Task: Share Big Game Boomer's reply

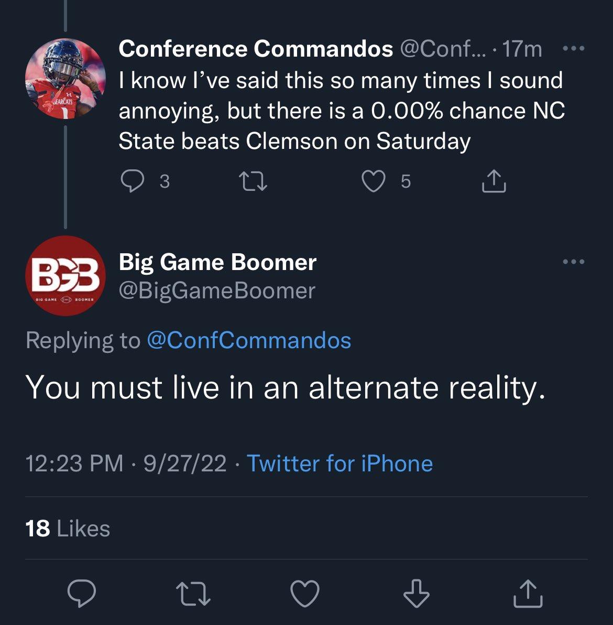Action: 528,594
